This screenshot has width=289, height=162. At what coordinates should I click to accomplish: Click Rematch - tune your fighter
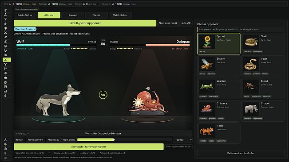click(x=89, y=147)
